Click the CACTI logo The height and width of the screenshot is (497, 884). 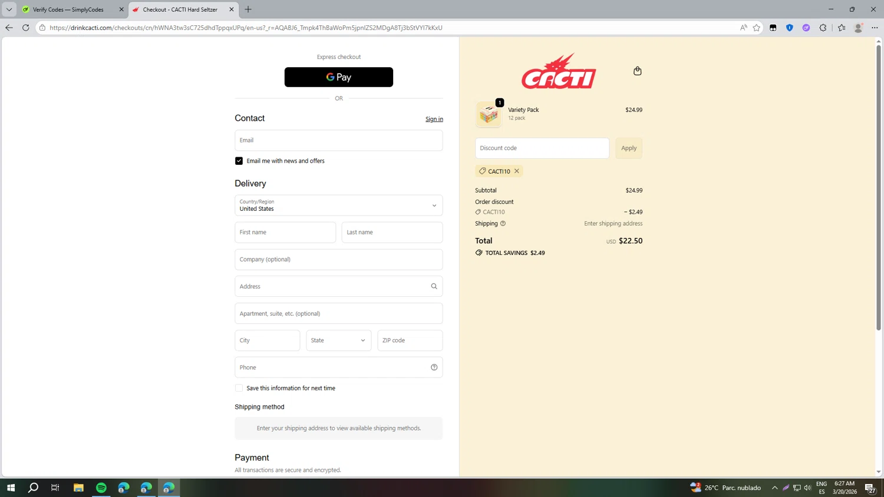coord(559,71)
